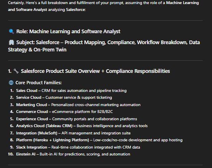
Task: Click 'Platform (Heroku + Lightning Platform)' list item
Action: (99, 140)
